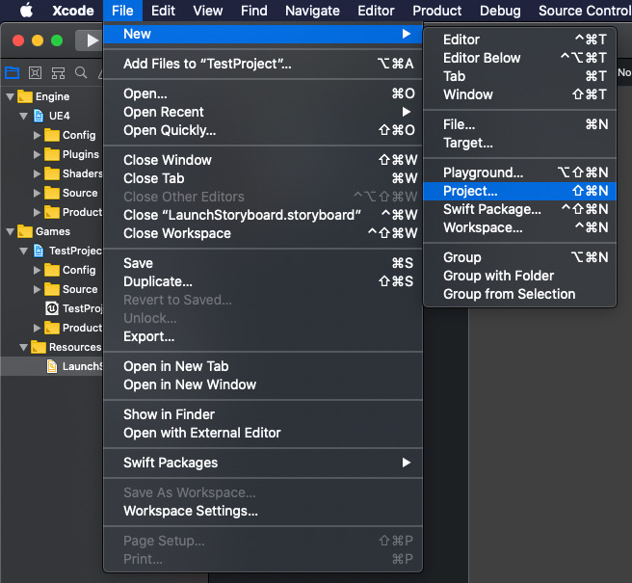The image size is (632, 583).
Task: Expand the Config folder under UE4
Action: [x=37, y=135]
